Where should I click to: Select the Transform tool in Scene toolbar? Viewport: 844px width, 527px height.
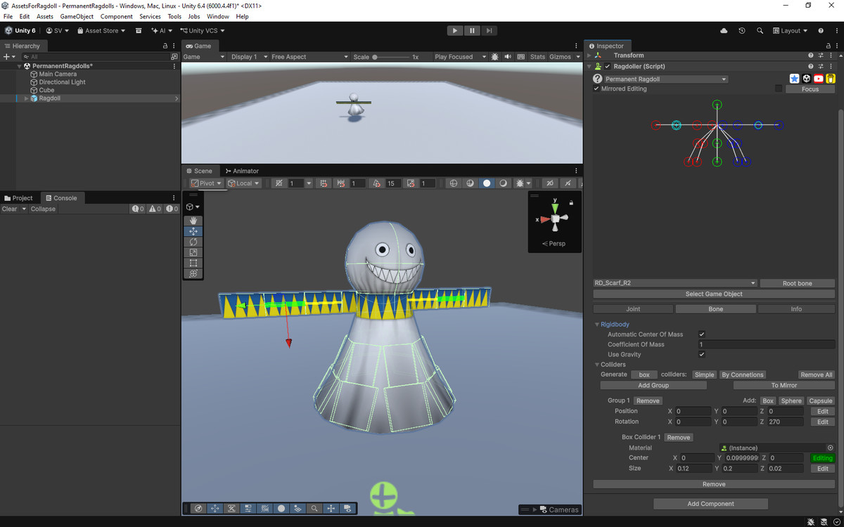193,273
